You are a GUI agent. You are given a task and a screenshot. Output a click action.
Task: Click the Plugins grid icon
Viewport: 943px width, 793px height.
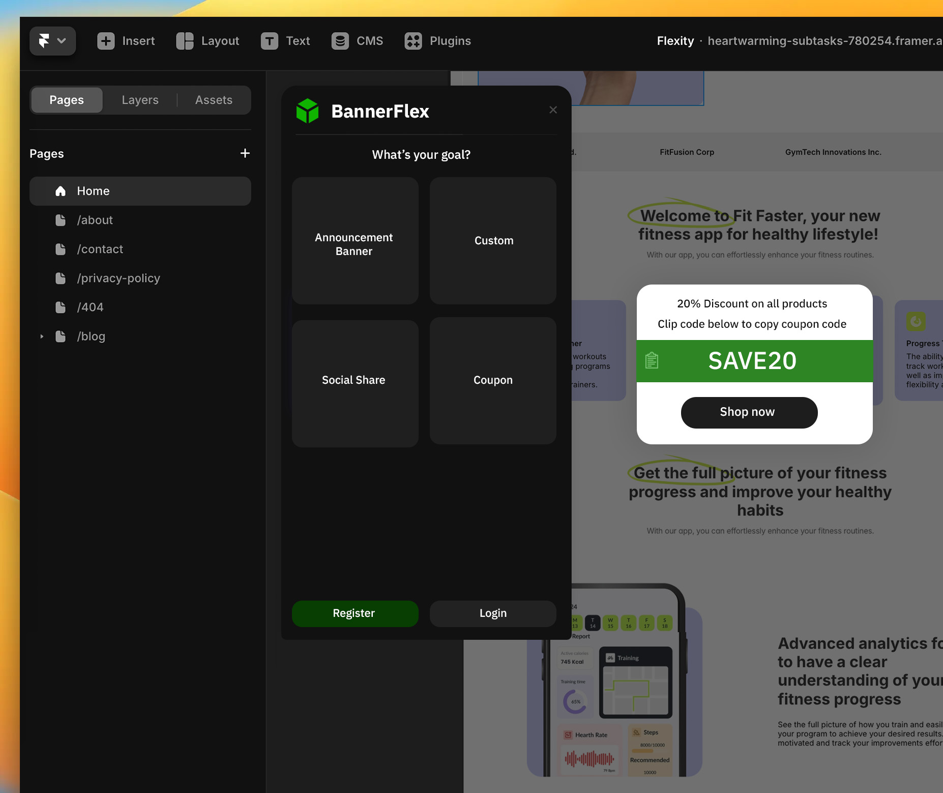[413, 41]
